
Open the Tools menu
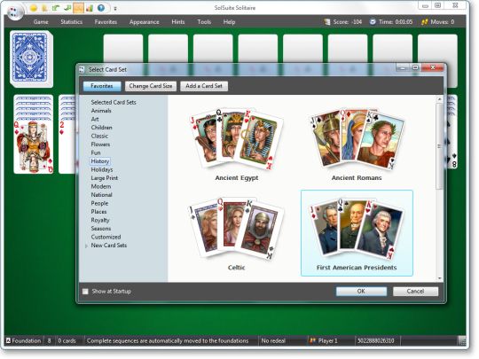pos(204,22)
